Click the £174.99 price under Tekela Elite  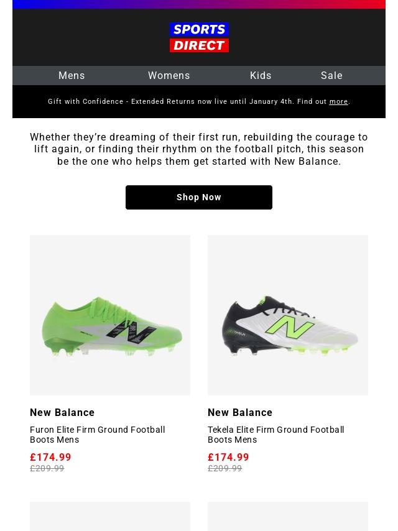point(228,457)
